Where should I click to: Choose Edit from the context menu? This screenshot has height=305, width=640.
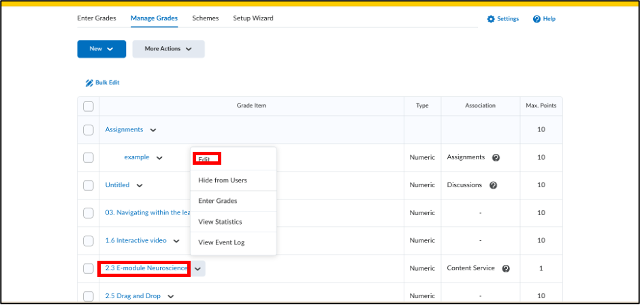[x=204, y=159]
